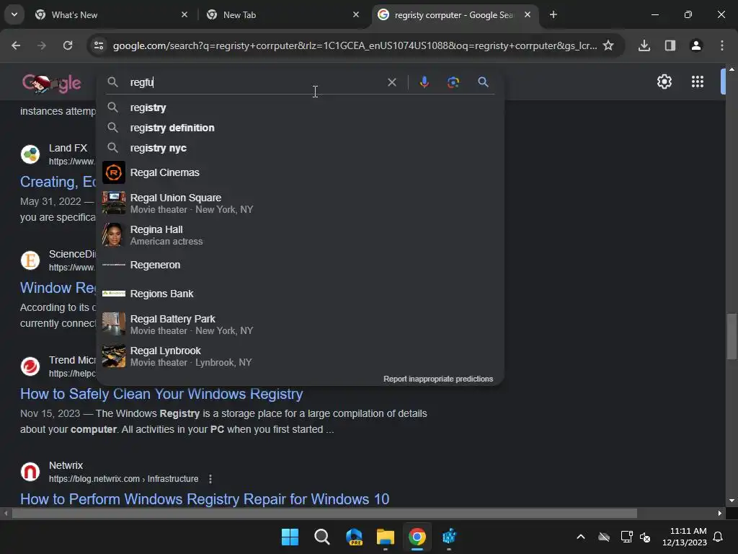Click Regina Hall photo thumbnail
Screen dimensions: 738x554
114,234
